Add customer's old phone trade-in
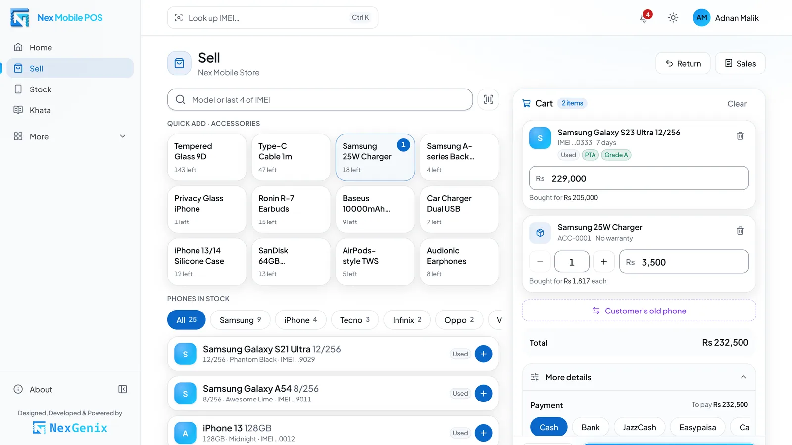This screenshot has height=445, width=792. [639, 311]
